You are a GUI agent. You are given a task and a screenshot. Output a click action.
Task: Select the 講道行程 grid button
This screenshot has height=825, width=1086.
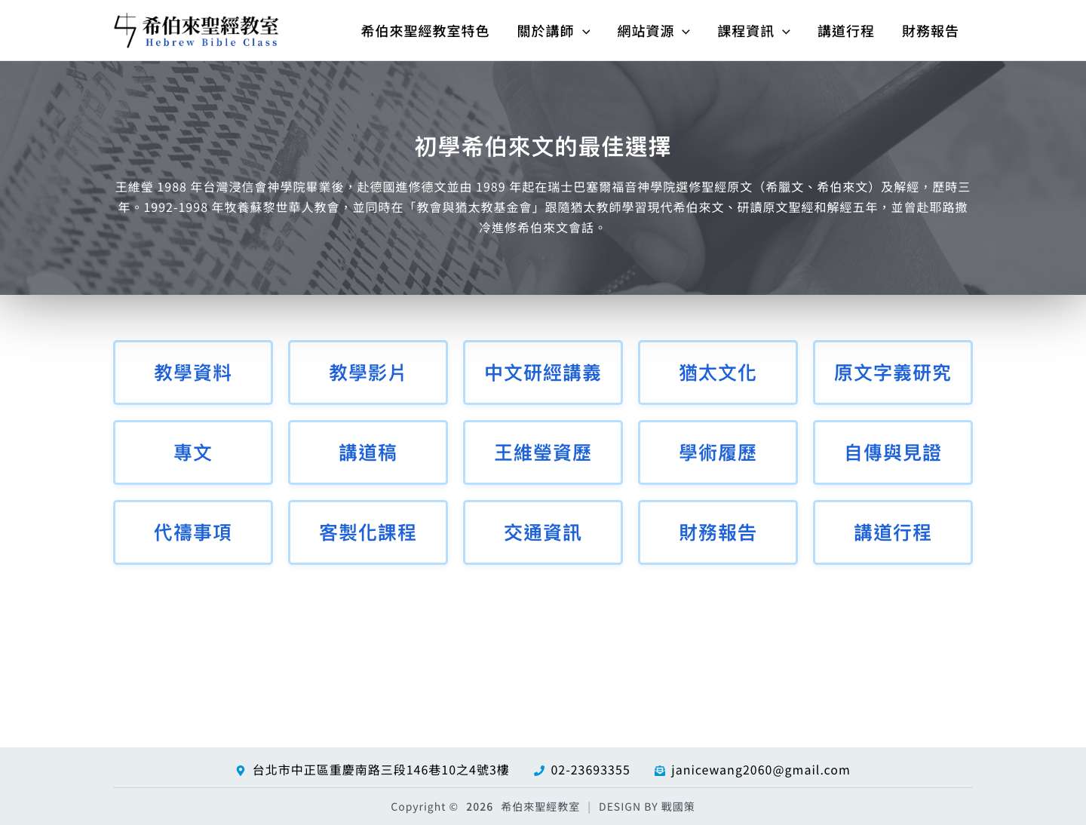pyautogui.click(x=893, y=532)
